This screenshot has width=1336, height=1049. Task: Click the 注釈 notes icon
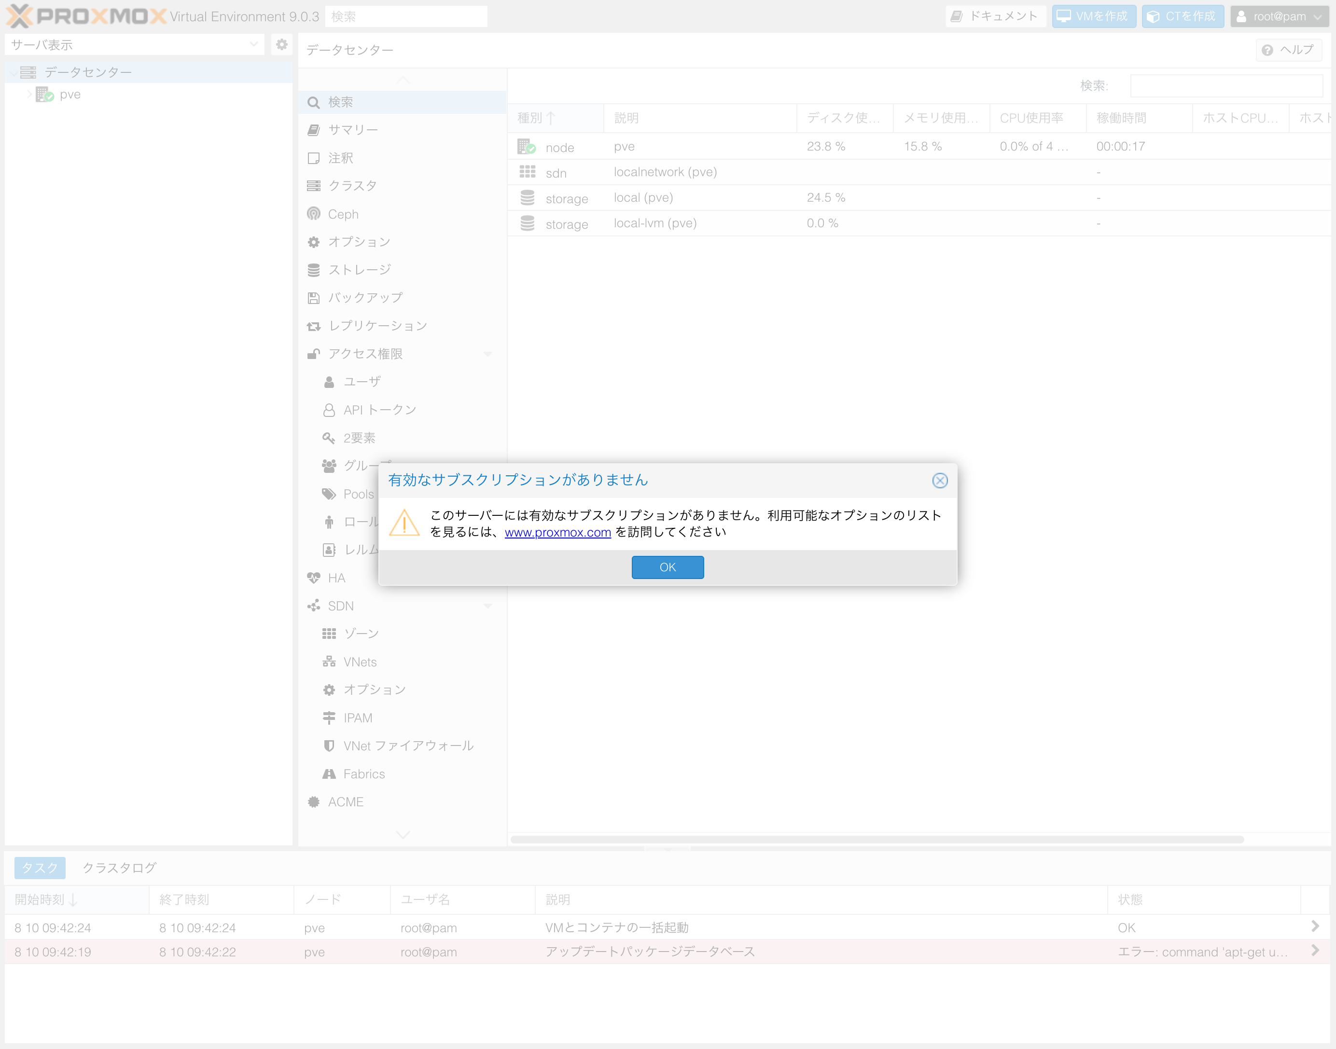click(x=313, y=158)
